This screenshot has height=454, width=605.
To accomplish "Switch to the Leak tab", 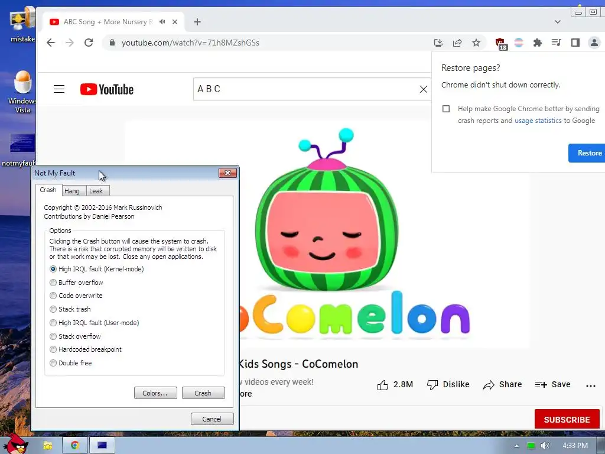I will [96, 191].
